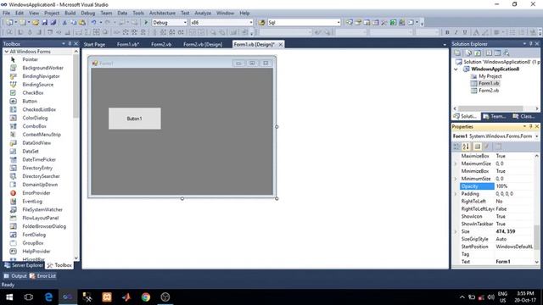543x305 pixels.
Task: Open the x86 platform dropdown
Action: point(251,23)
